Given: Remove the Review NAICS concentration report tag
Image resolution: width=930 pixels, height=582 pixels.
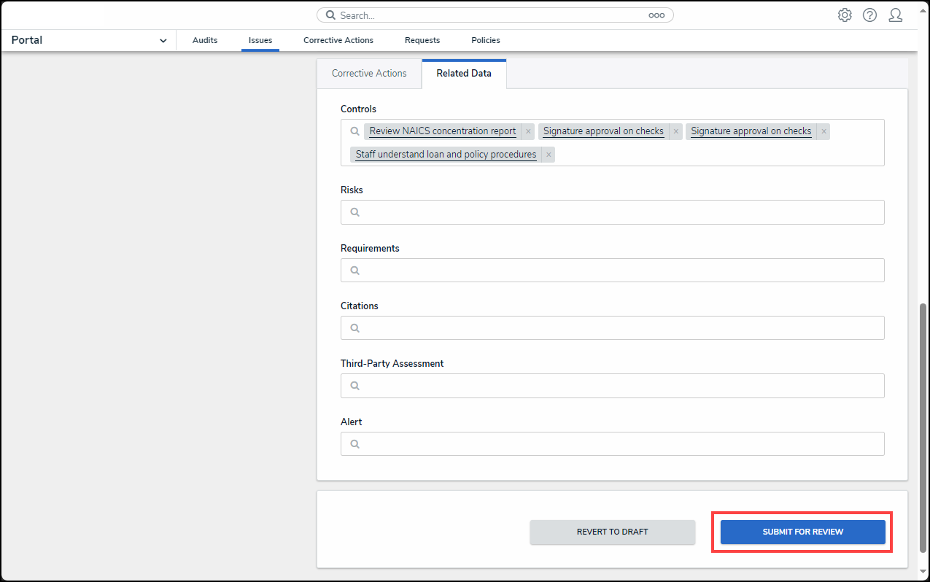Looking at the screenshot, I should (x=528, y=132).
